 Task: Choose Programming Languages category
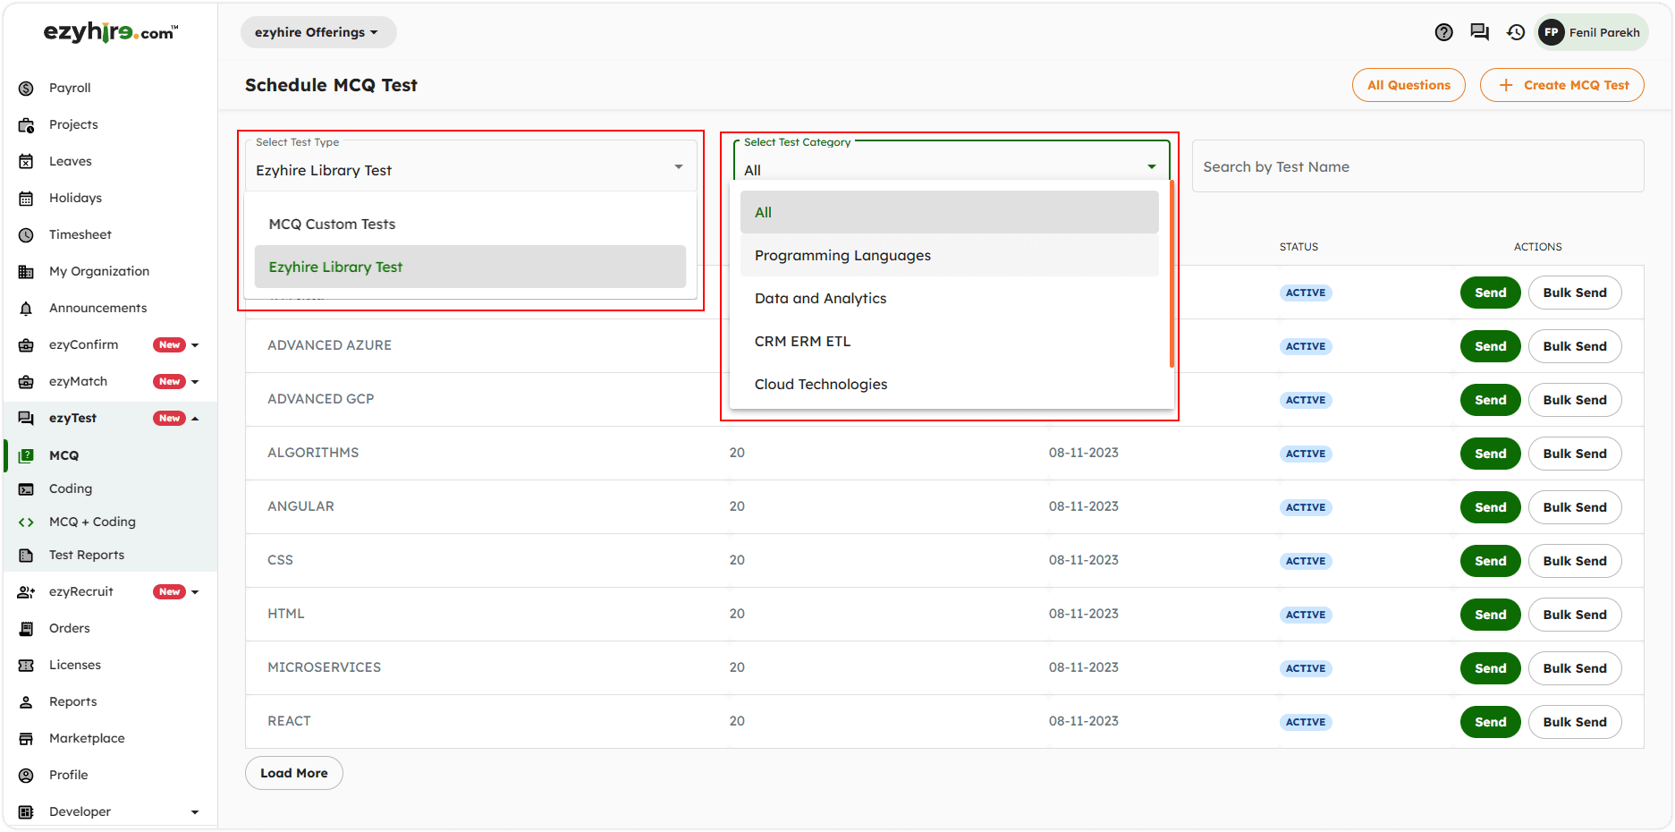[x=950, y=255]
